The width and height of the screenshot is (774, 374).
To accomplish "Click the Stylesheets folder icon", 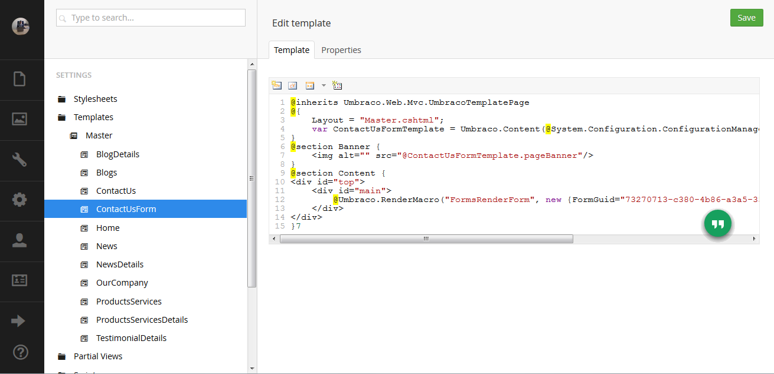I will [x=61, y=99].
